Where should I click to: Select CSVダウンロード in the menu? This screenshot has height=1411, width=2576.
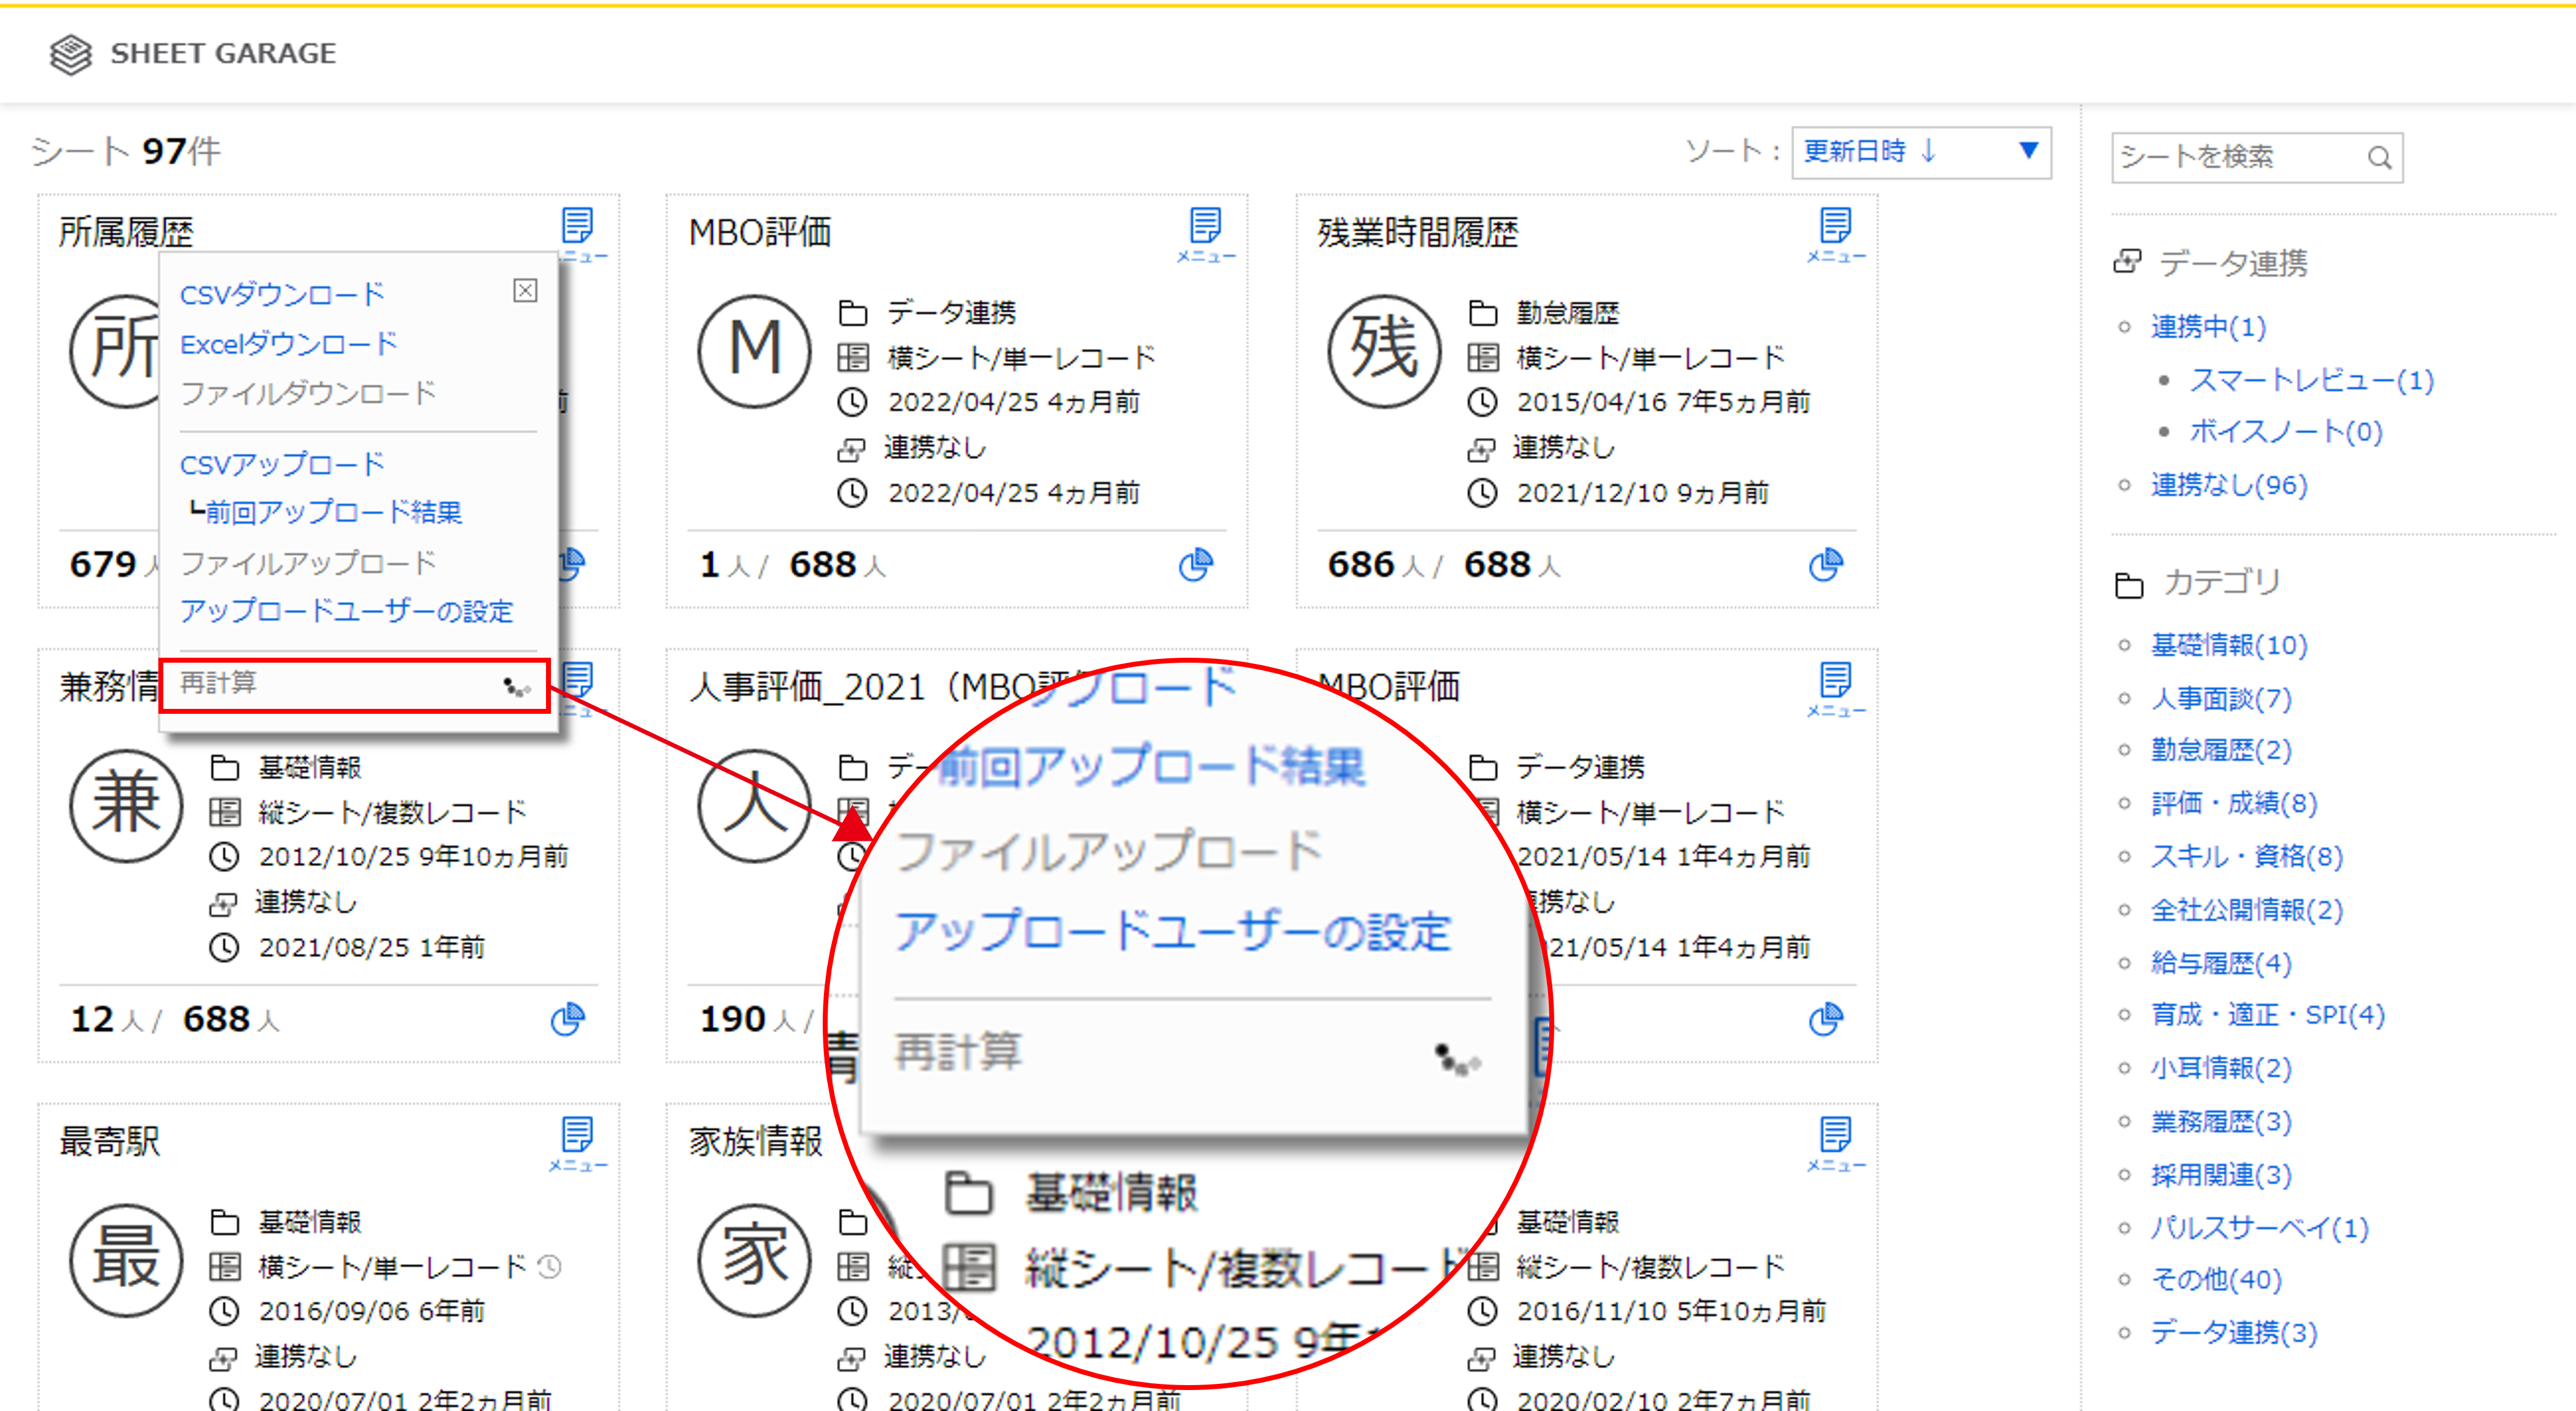pos(282,295)
